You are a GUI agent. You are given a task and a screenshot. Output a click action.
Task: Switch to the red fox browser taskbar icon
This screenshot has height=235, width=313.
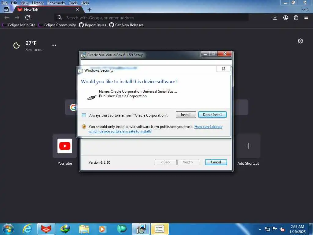click(x=46, y=229)
